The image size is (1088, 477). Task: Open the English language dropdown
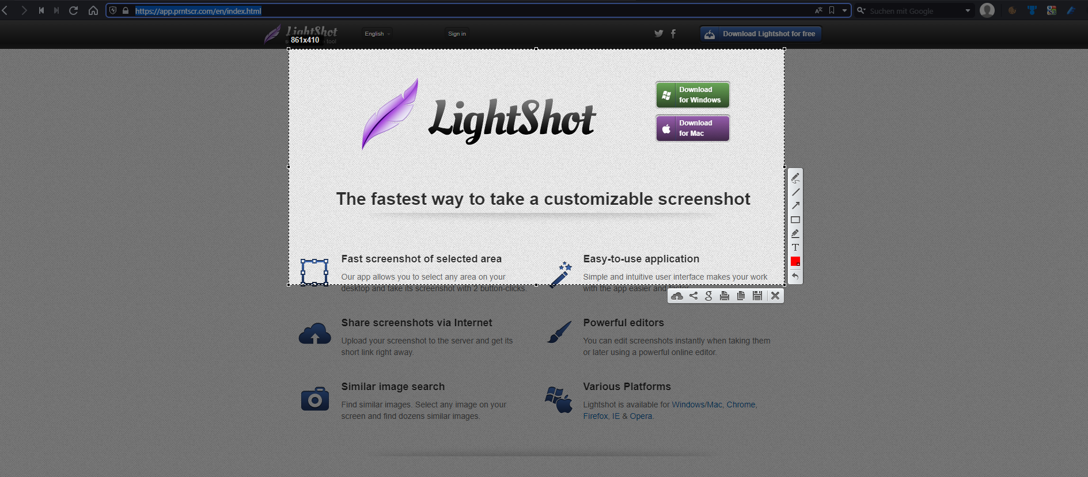(377, 33)
